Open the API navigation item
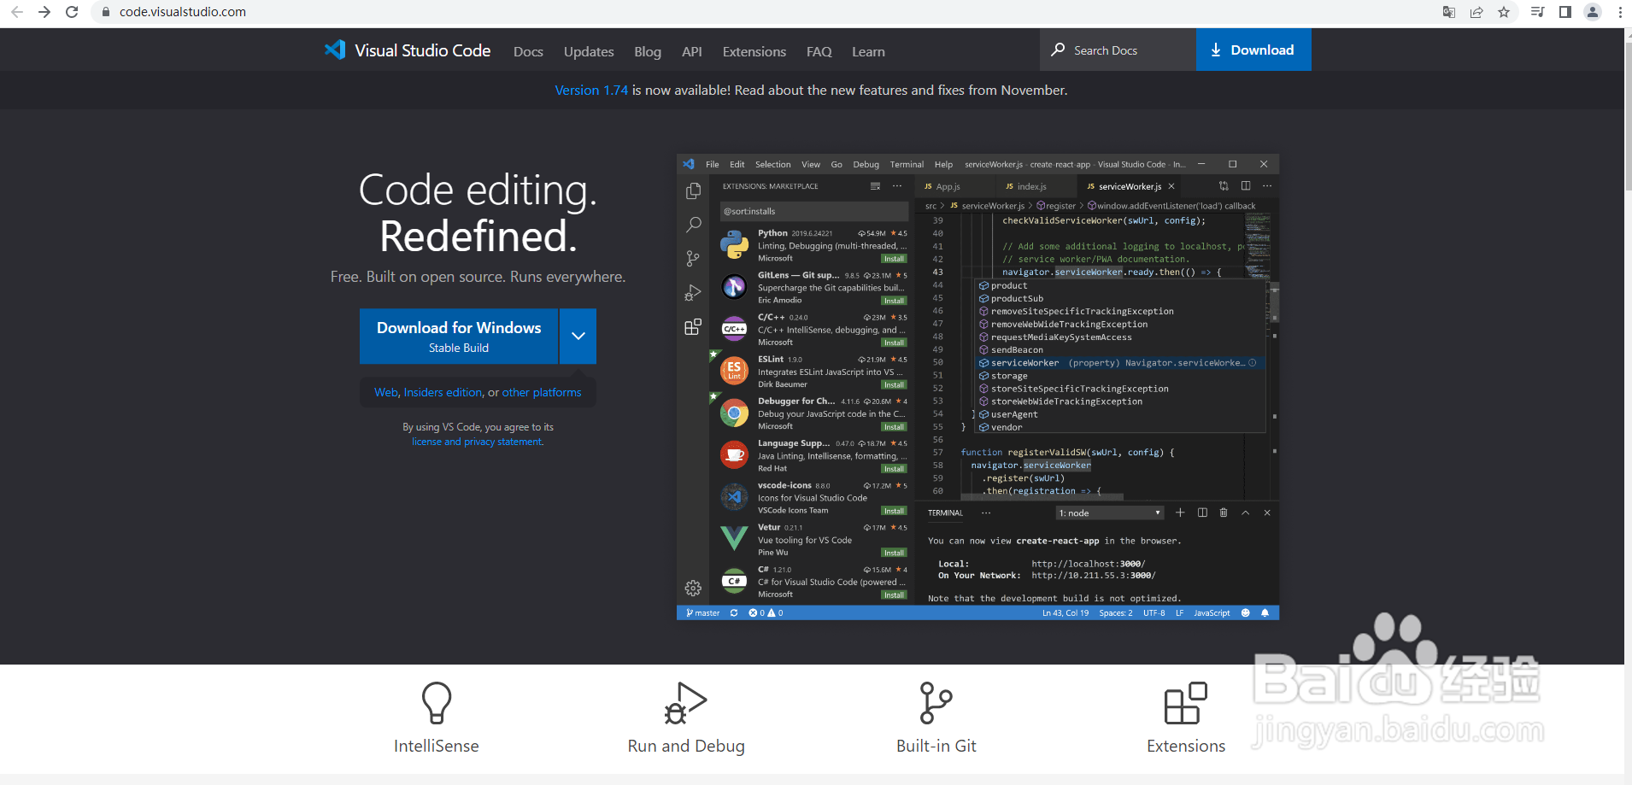1632x785 pixels. coord(692,51)
